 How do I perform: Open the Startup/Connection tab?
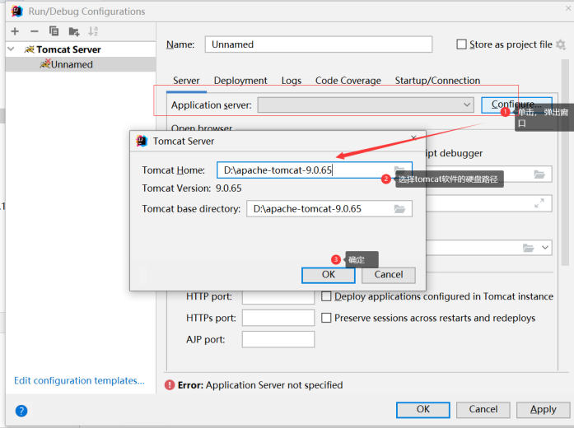pyautogui.click(x=437, y=81)
